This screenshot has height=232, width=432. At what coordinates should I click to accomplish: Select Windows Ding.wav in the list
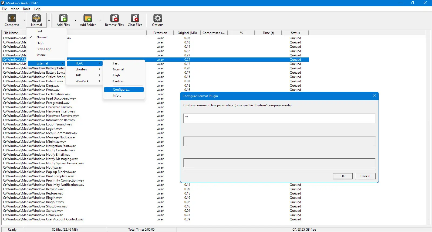(x=31, y=86)
